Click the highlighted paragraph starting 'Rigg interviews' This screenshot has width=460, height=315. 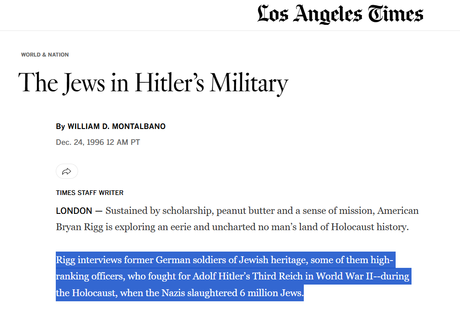(x=233, y=276)
